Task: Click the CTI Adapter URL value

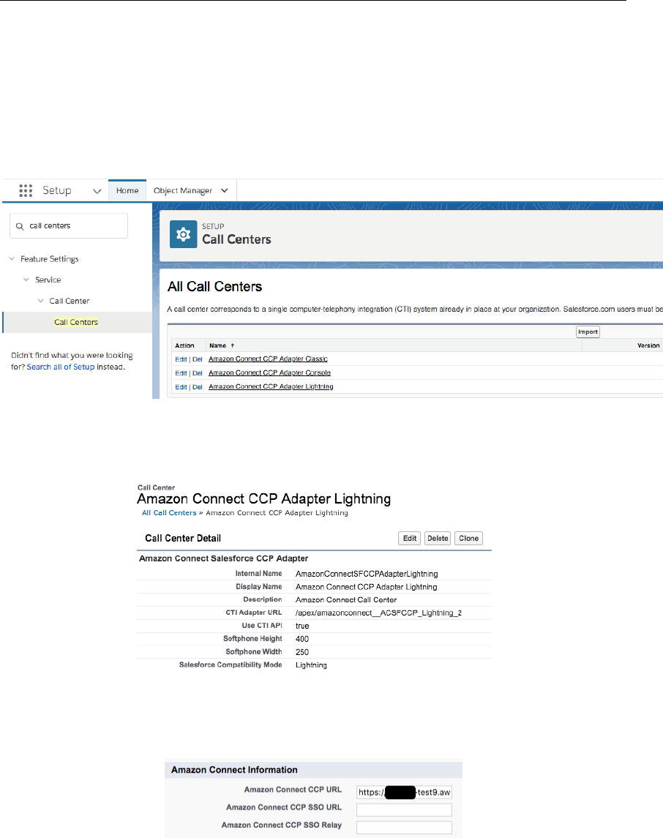Action: [x=379, y=613]
